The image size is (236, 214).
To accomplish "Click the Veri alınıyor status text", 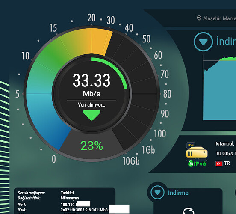I will pyautogui.click(x=91, y=104).
